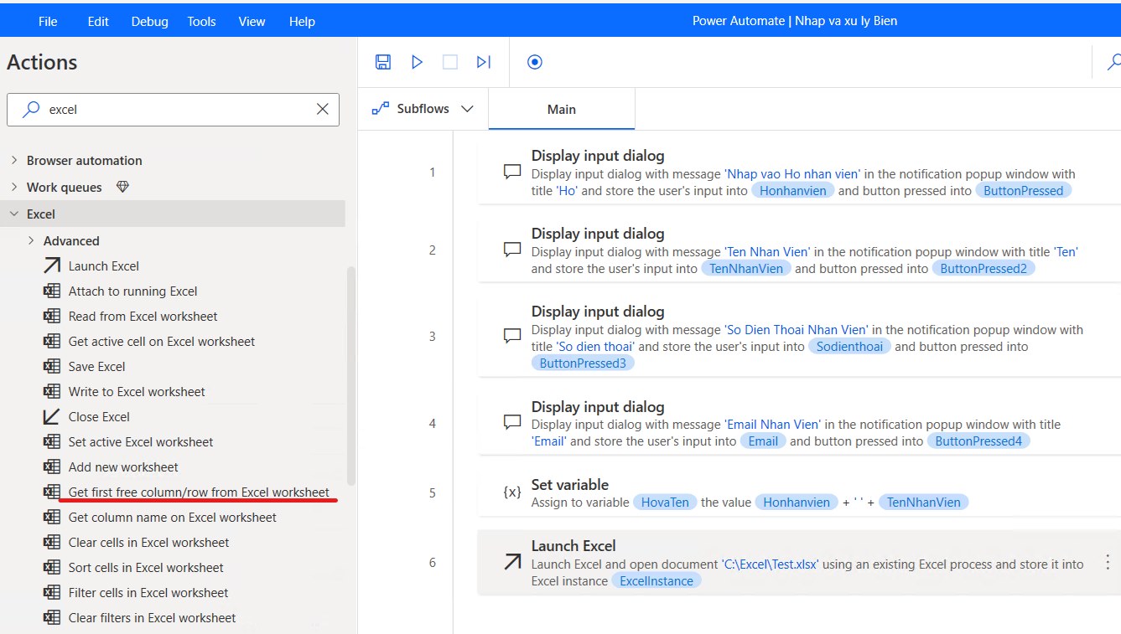Expand the Advanced Excel subgroup
Image resolution: width=1121 pixels, height=634 pixels.
(x=31, y=240)
